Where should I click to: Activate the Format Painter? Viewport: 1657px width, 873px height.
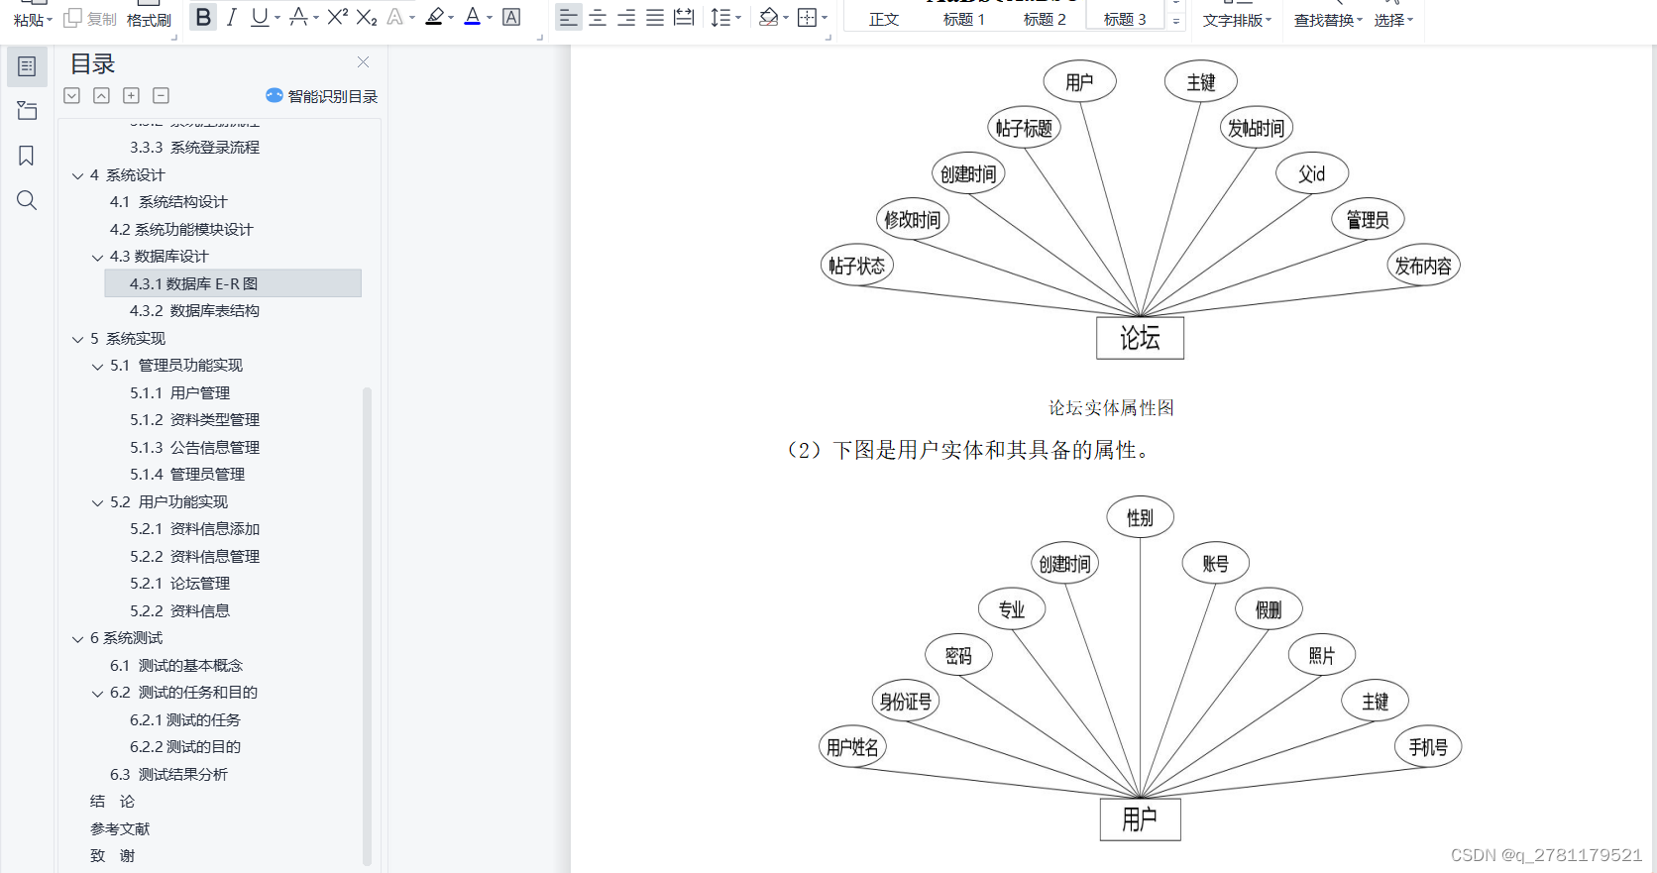pyautogui.click(x=149, y=20)
